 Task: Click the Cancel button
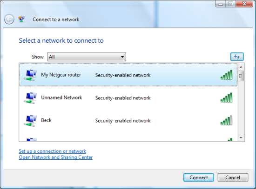[233, 177]
